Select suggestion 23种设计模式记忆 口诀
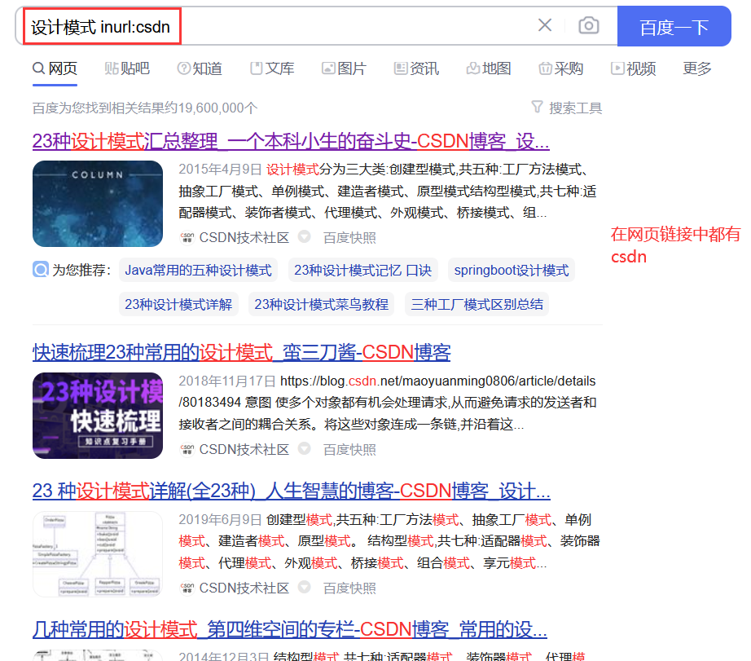The width and height of the screenshot is (751, 661). click(363, 271)
